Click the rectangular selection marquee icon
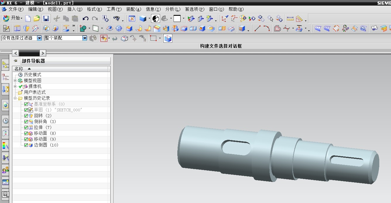The width and height of the screenshot is (391, 203). click(153, 38)
